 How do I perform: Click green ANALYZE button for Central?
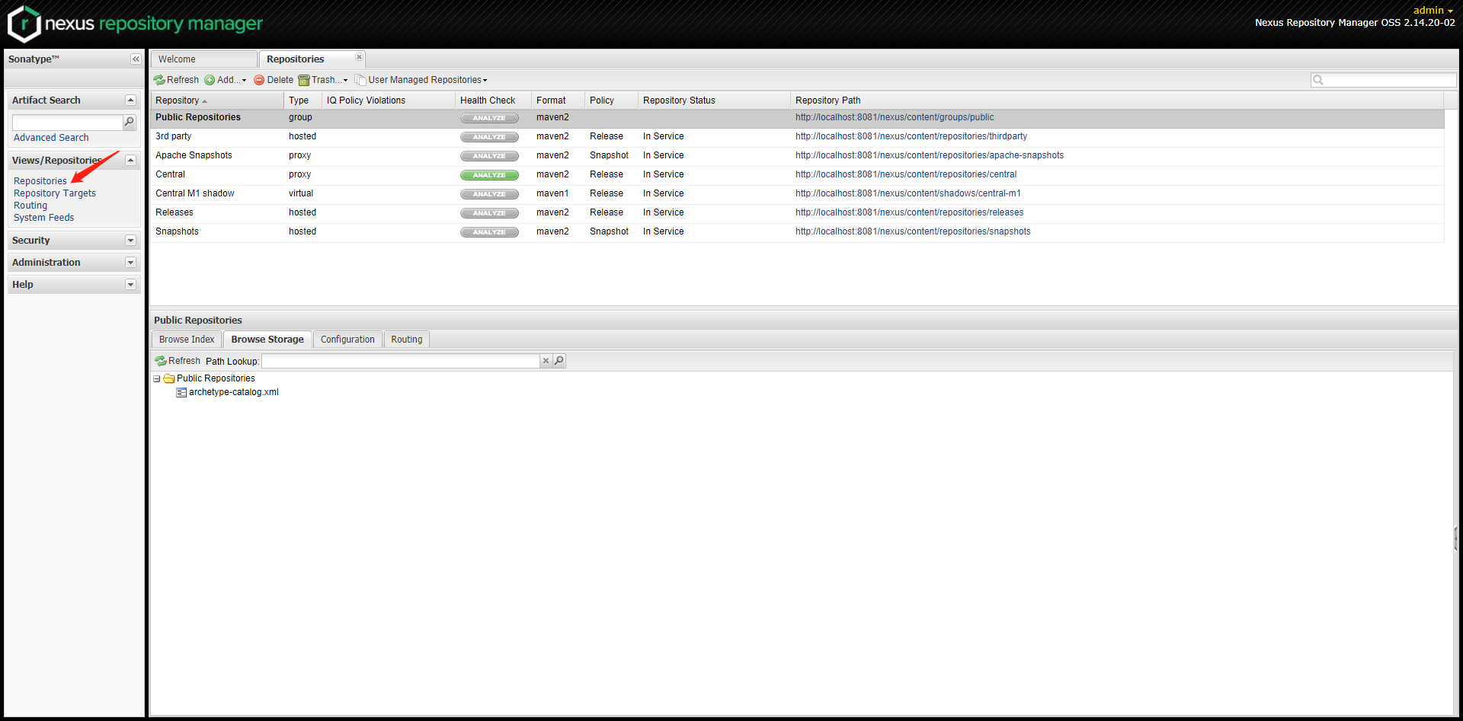tap(489, 175)
